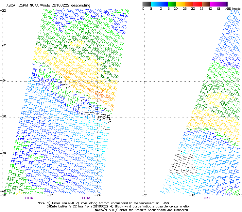Image resolution: width=242 pixels, height=212 pixels.
Task: Click the -21 longitude axis label
Action: (x=145, y=195)
